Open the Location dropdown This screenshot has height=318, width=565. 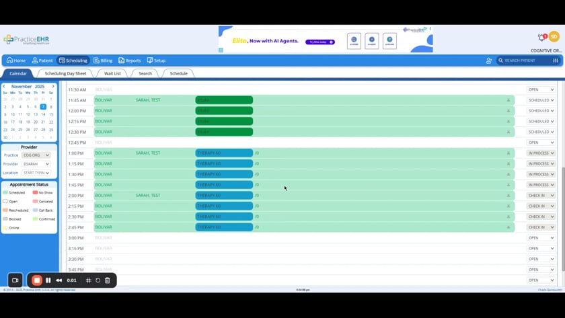pos(36,173)
